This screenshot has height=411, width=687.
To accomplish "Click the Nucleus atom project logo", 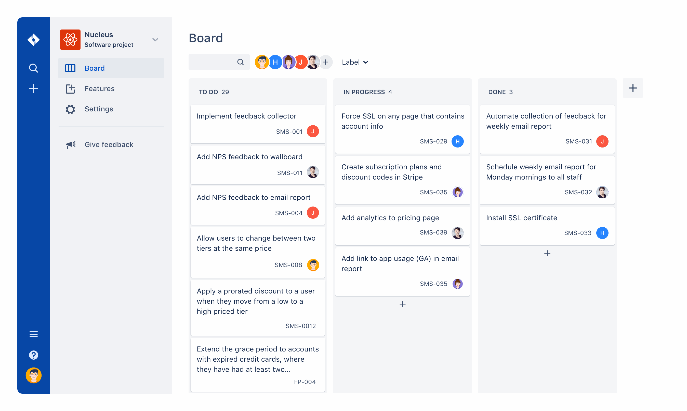I will click(70, 40).
